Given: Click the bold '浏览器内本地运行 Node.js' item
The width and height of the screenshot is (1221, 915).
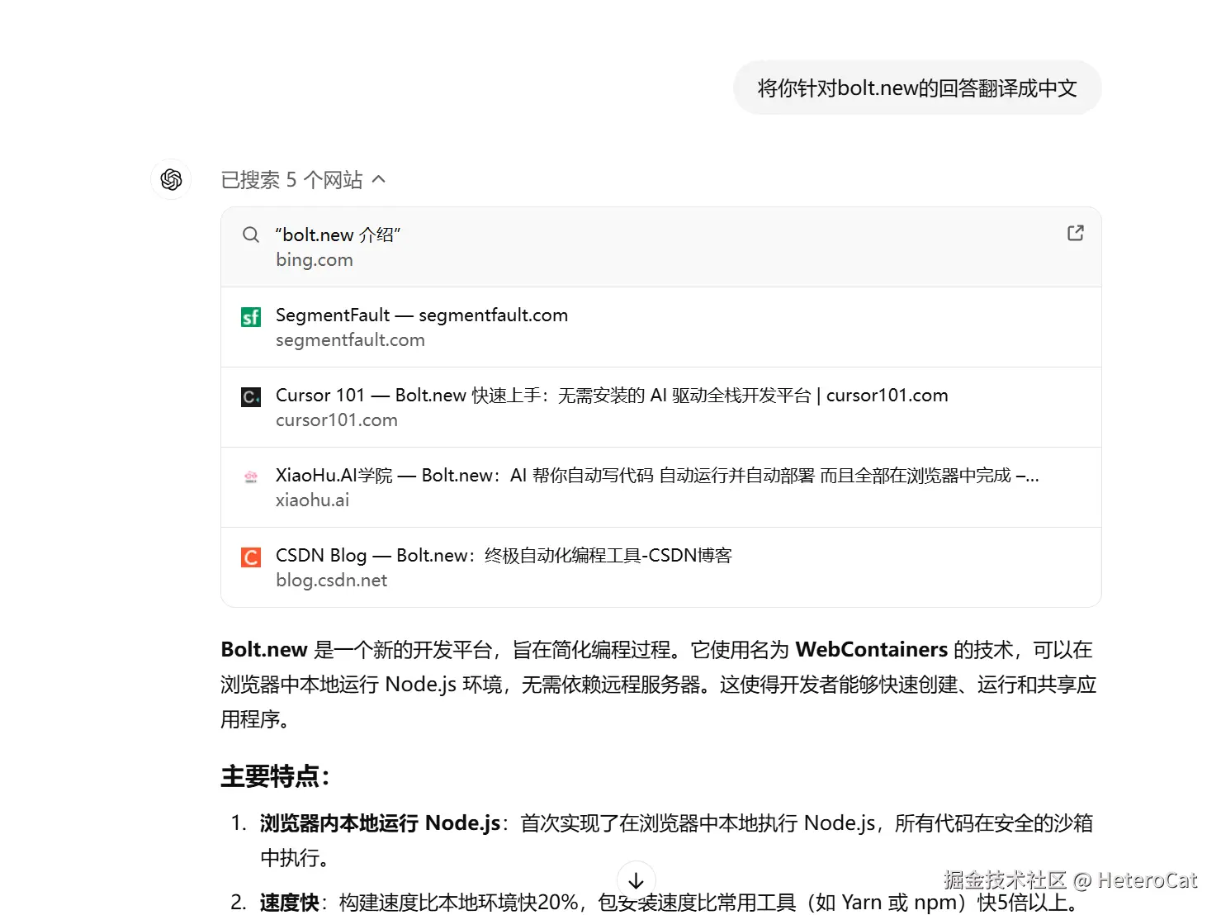Looking at the screenshot, I should [x=381, y=823].
